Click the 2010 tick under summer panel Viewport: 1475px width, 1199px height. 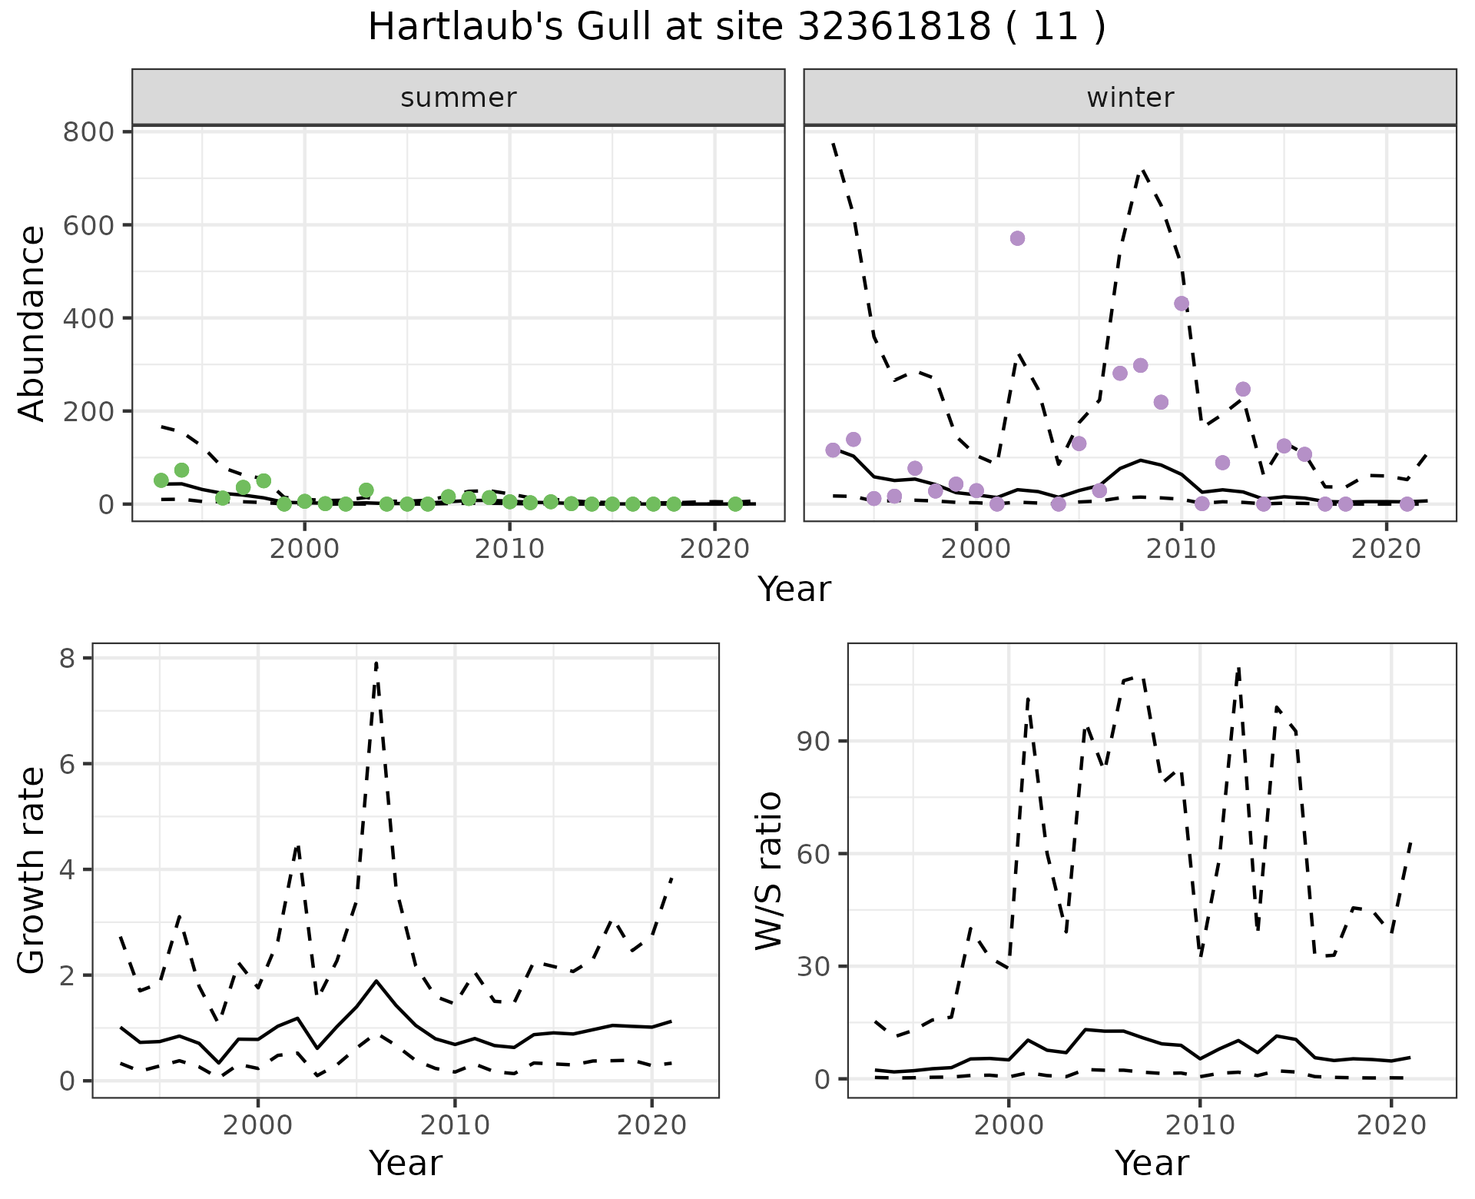tap(509, 549)
